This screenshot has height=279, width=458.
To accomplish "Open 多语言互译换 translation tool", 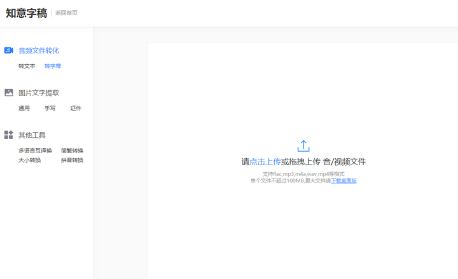I will pos(35,151).
